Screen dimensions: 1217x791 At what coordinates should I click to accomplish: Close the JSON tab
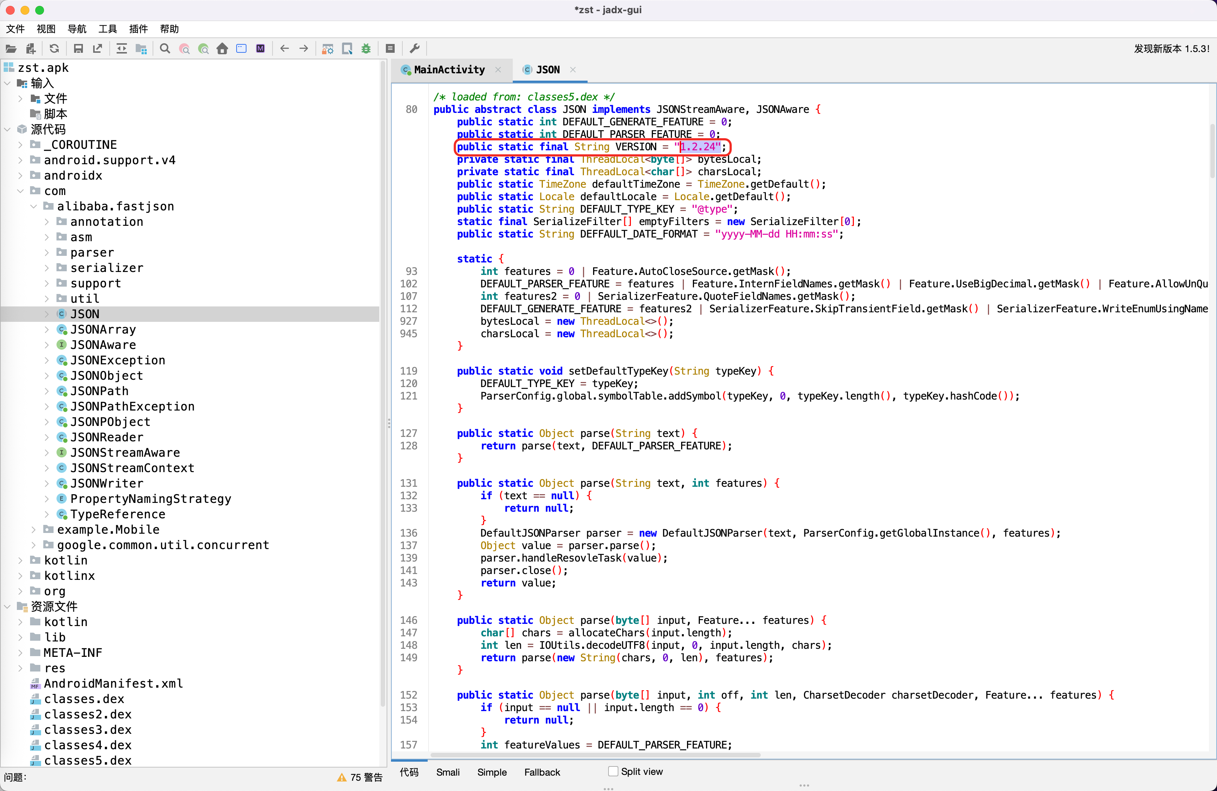[573, 70]
